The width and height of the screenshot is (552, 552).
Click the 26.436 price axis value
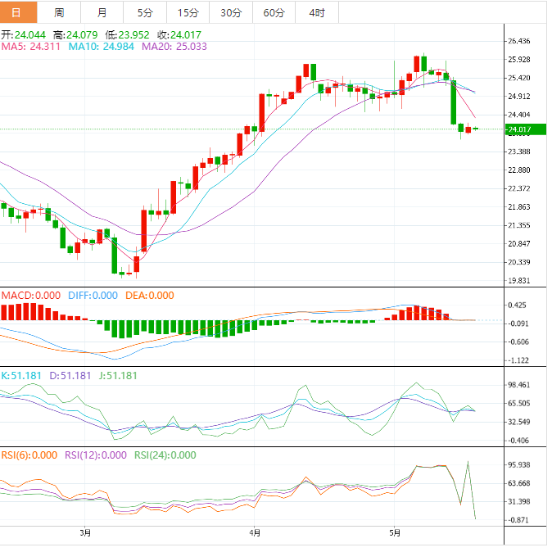click(519, 41)
